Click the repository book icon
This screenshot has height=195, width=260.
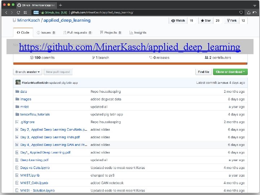[14, 20]
